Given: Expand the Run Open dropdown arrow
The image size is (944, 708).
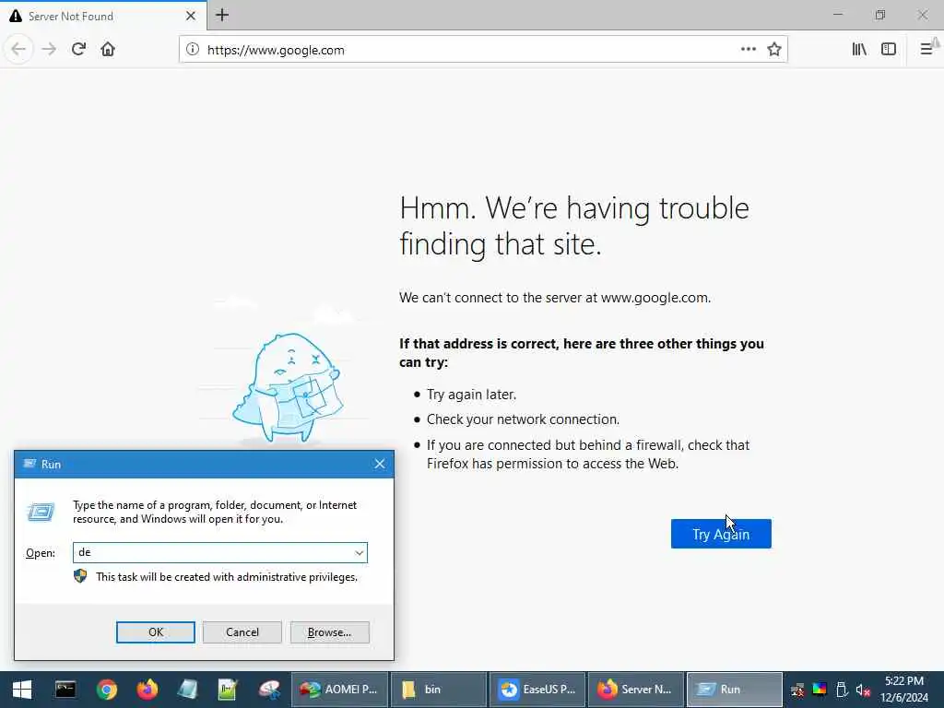Looking at the screenshot, I should (x=359, y=553).
